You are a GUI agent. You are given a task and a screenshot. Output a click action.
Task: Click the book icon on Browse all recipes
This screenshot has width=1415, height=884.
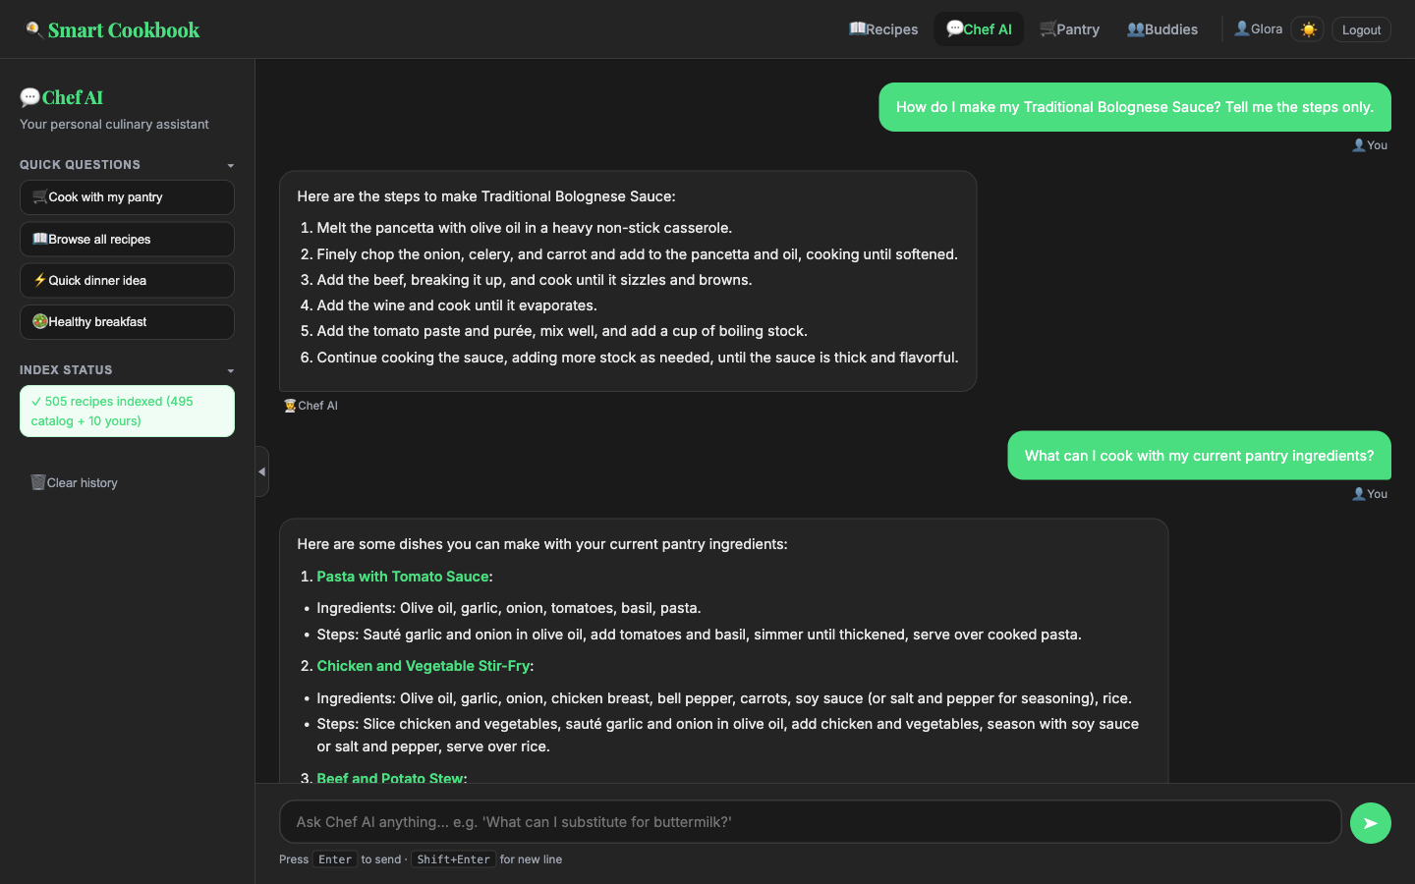pyautogui.click(x=39, y=239)
